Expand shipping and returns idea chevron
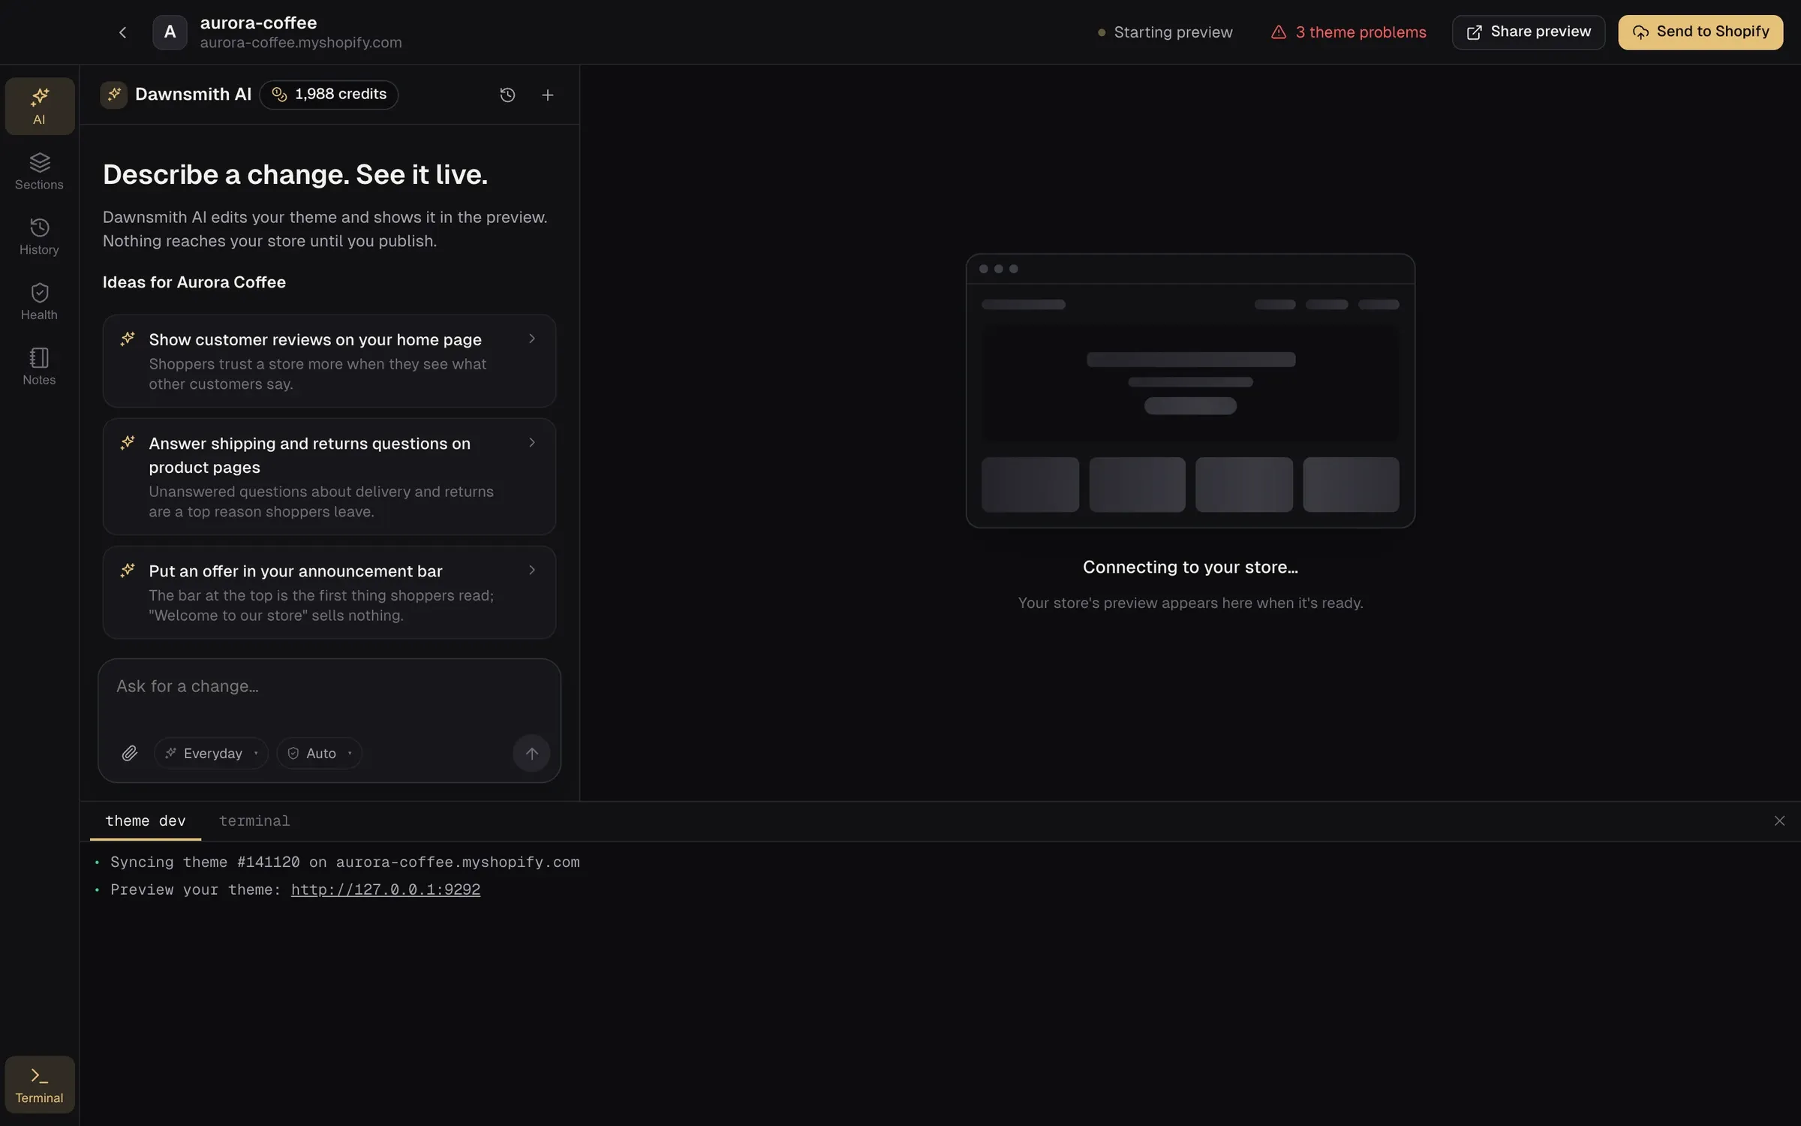Image resolution: width=1801 pixels, height=1126 pixels. [x=532, y=443]
